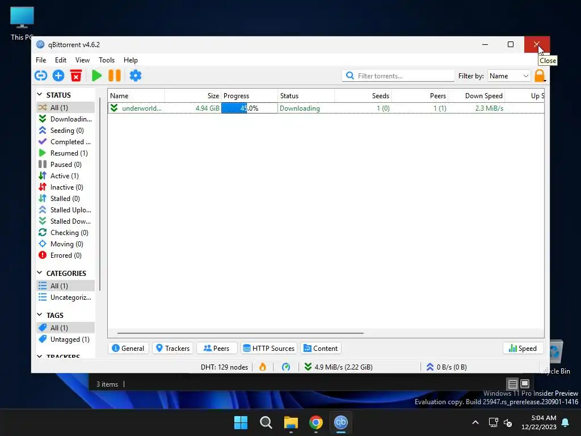Click the sidebar vertical scrollbar
Viewport: 581px width, 436px height.
click(x=100, y=194)
